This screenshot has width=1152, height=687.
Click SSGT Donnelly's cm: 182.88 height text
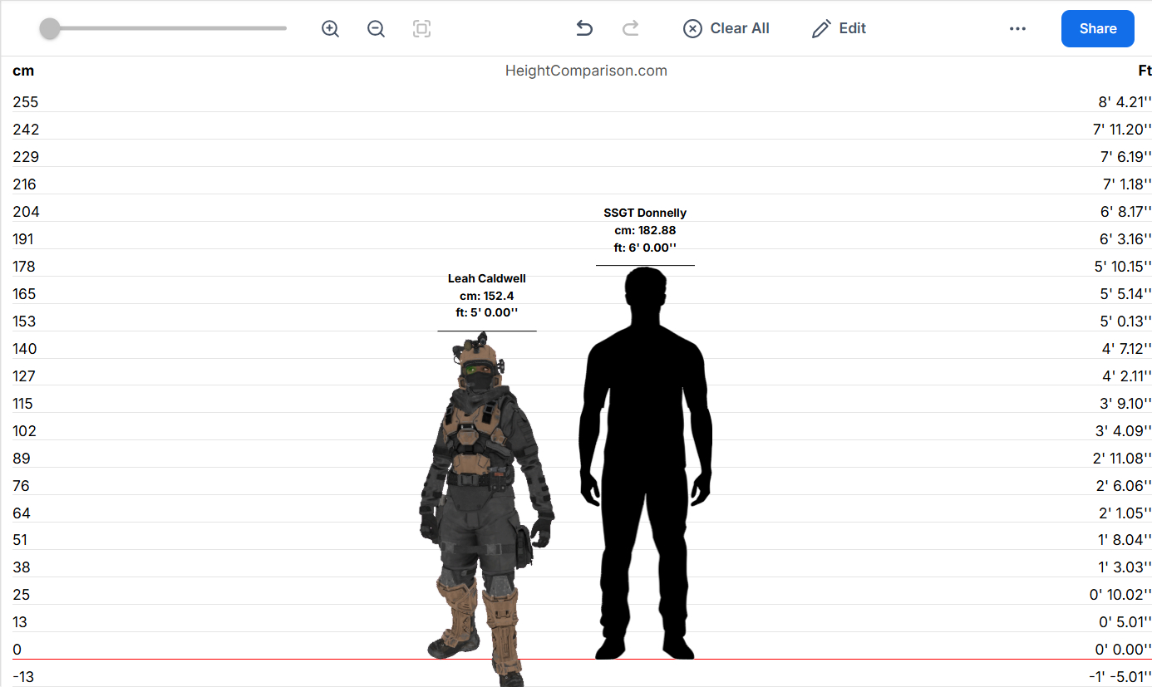coord(645,231)
